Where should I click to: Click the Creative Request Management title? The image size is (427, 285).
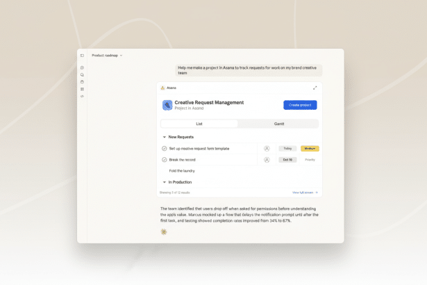(209, 103)
